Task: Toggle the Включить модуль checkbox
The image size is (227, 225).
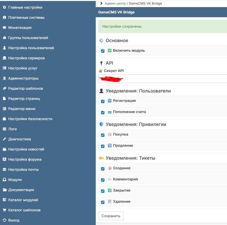Action: click(x=103, y=51)
